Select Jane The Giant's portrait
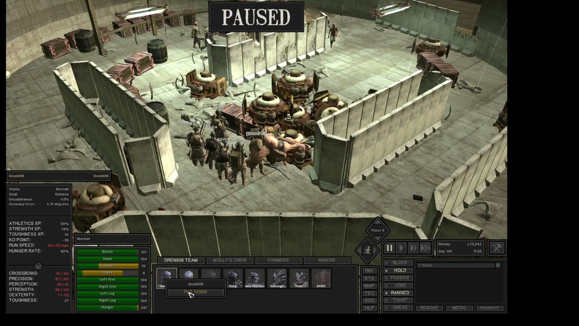The height and width of the screenshot is (326, 579). coord(255,278)
